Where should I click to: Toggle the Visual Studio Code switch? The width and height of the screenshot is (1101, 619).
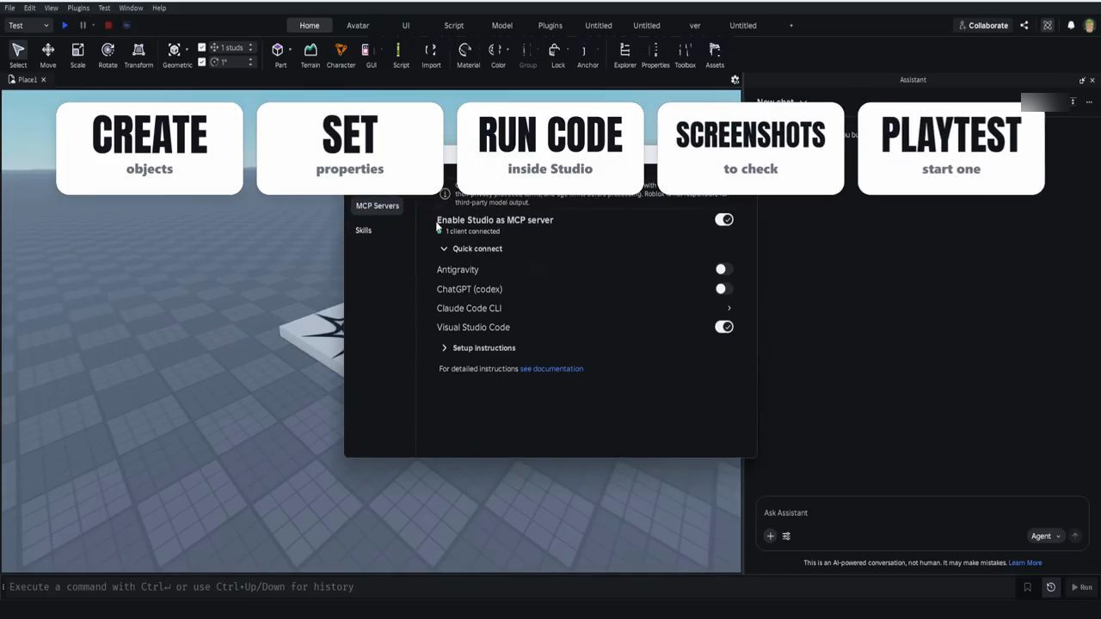coord(724,327)
